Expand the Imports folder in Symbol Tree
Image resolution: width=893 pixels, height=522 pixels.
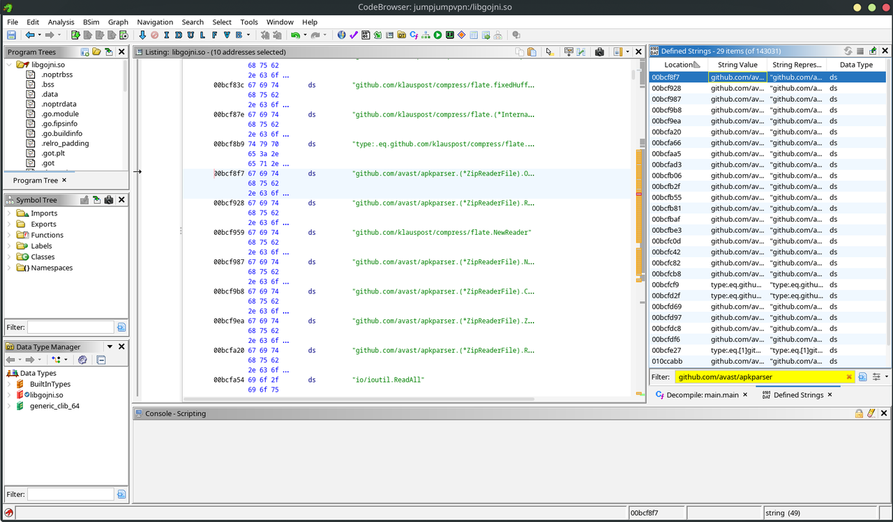point(9,213)
